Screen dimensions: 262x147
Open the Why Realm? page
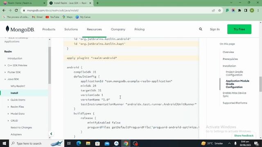tap(18, 86)
